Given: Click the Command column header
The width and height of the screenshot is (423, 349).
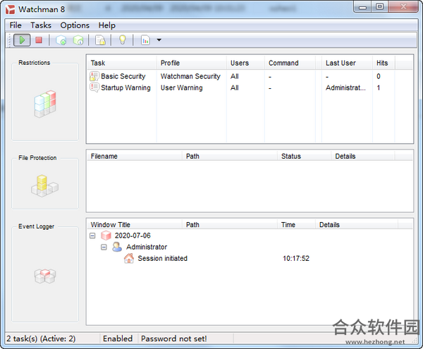Looking at the screenshot, I should tap(290, 63).
